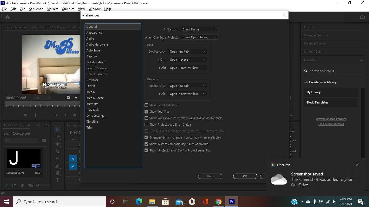Screen dimensions: 369x207
Task: Select the Razor tool
Action: pyautogui.click(x=58, y=151)
